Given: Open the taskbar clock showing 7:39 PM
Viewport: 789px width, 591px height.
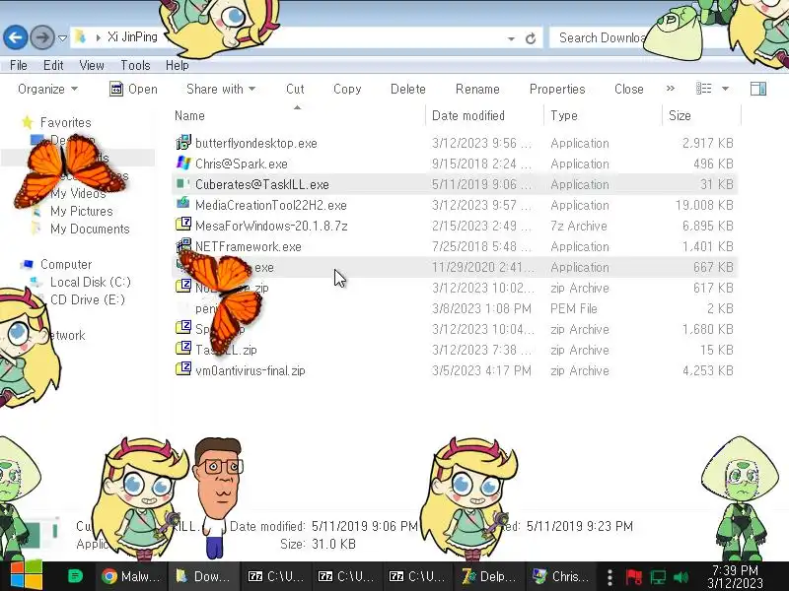Looking at the screenshot, I should coord(735,576).
